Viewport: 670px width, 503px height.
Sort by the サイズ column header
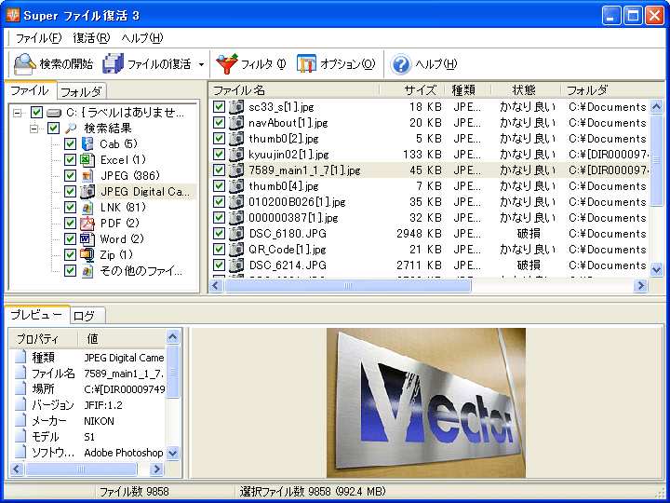(x=411, y=90)
